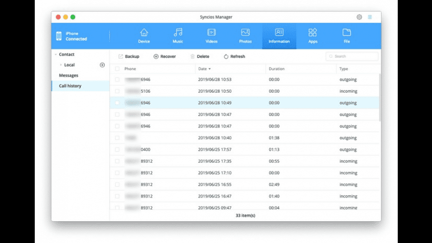Image resolution: width=432 pixels, height=243 pixels.
Task: Click Recover in the toolbar
Action: pyautogui.click(x=164, y=57)
